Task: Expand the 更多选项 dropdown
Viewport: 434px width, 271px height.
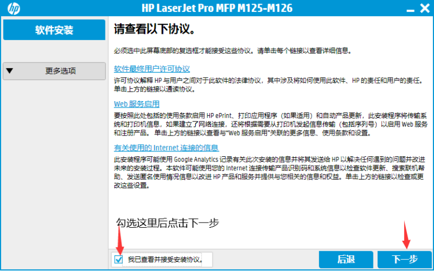Action: coord(54,71)
